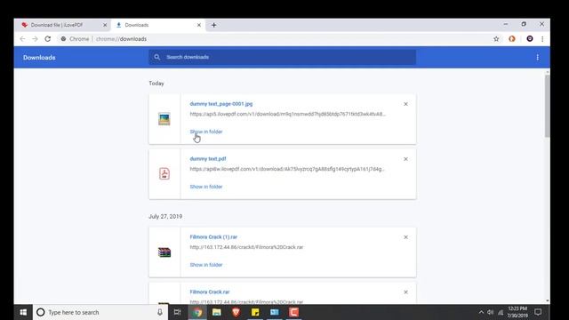Go forward to next page
This screenshot has width=569, height=320.
(35, 39)
